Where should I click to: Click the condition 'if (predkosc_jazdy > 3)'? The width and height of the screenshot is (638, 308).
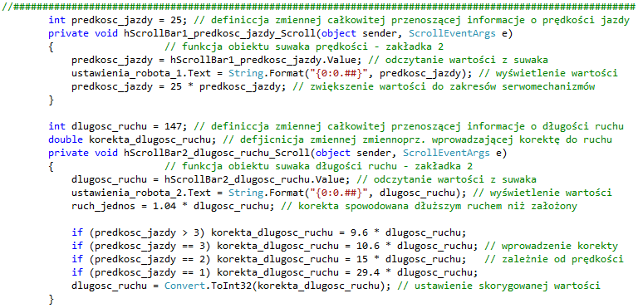[139, 232]
